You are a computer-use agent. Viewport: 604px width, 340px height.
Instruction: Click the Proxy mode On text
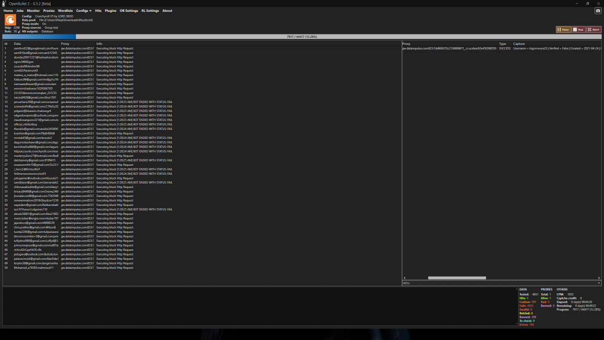pyautogui.click(x=44, y=24)
